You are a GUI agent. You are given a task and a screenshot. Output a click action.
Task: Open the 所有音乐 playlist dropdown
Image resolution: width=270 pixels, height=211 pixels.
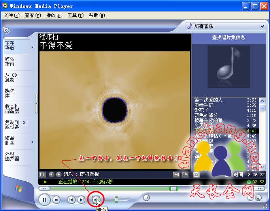[x=226, y=26]
